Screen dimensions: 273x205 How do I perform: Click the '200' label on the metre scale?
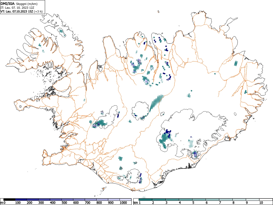29,203
